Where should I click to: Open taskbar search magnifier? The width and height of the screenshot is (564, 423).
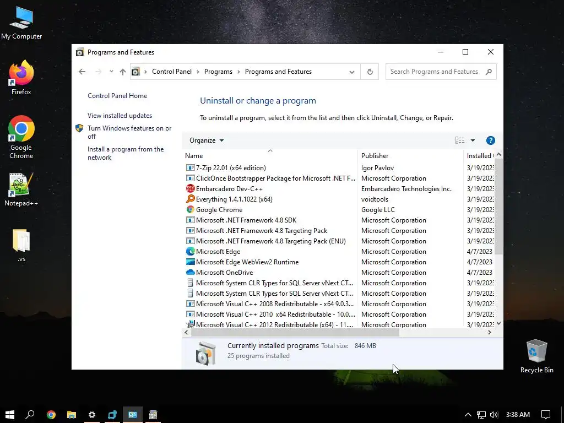(x=30, y=414)
